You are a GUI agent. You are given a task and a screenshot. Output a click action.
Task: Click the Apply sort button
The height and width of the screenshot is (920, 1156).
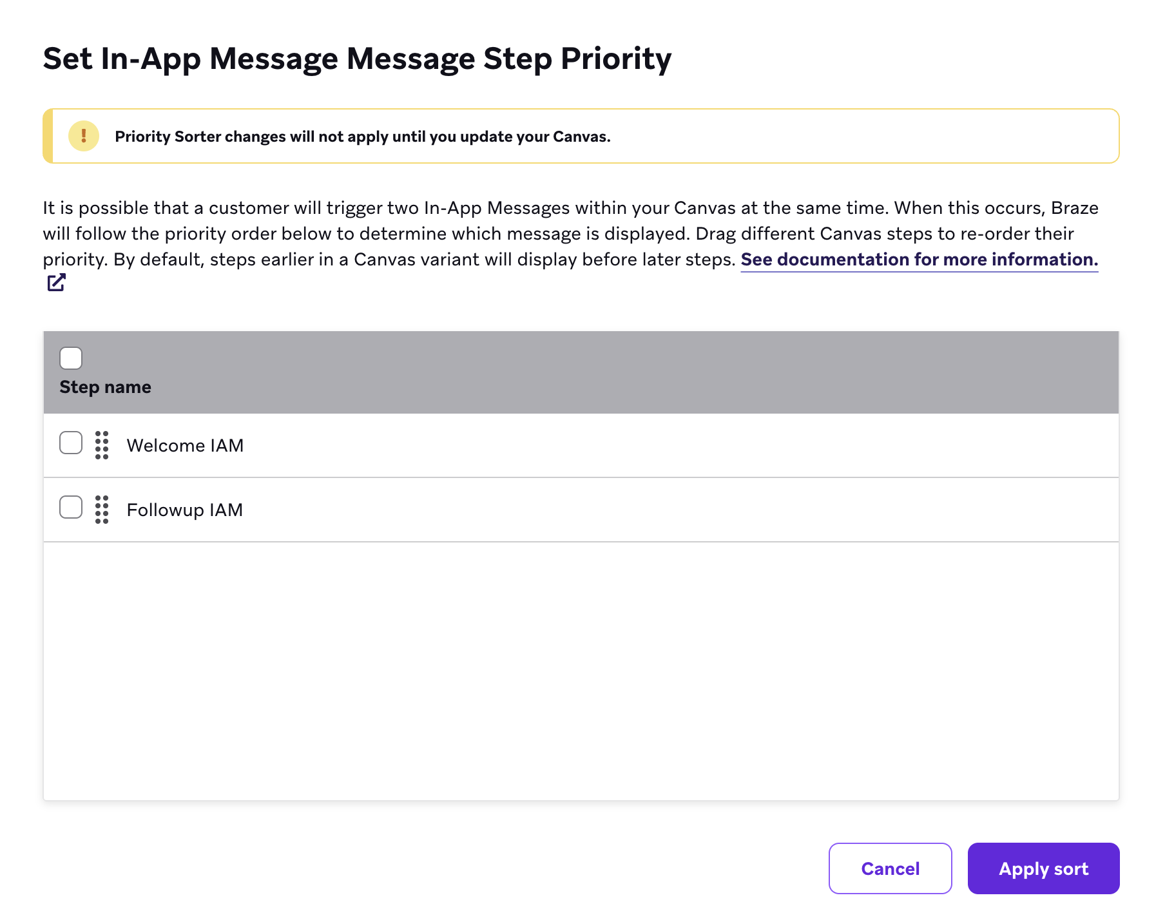1043,868
